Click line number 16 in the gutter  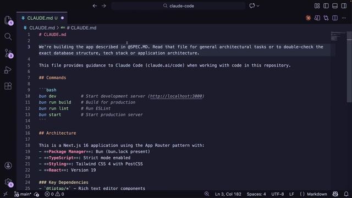click(28, 133)
